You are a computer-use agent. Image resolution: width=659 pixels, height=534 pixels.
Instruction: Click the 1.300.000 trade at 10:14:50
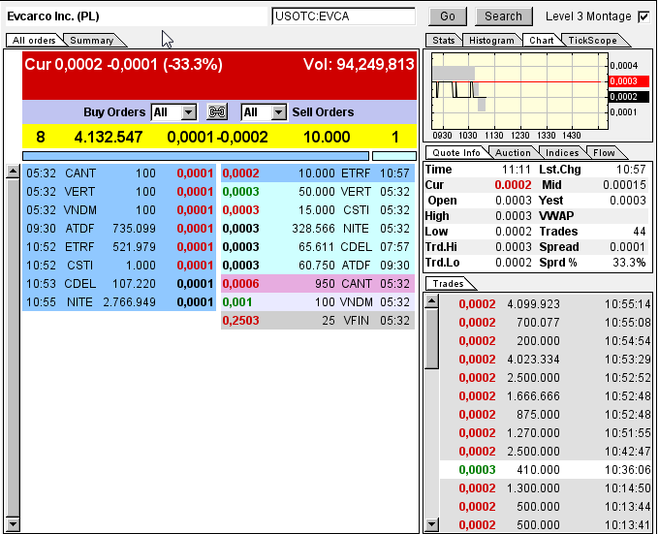[x=546, y=488]
